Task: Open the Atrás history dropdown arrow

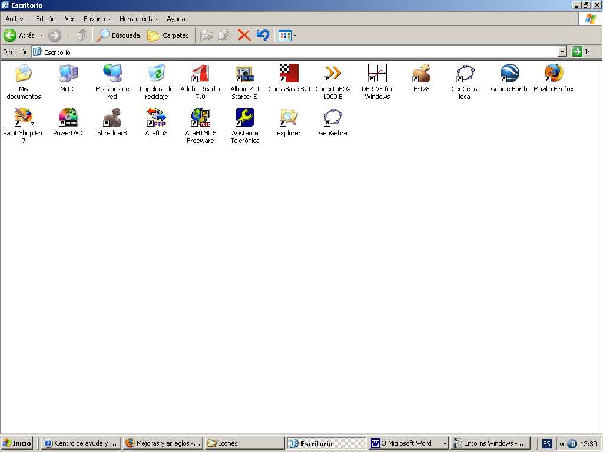Action: click(41, 35)
